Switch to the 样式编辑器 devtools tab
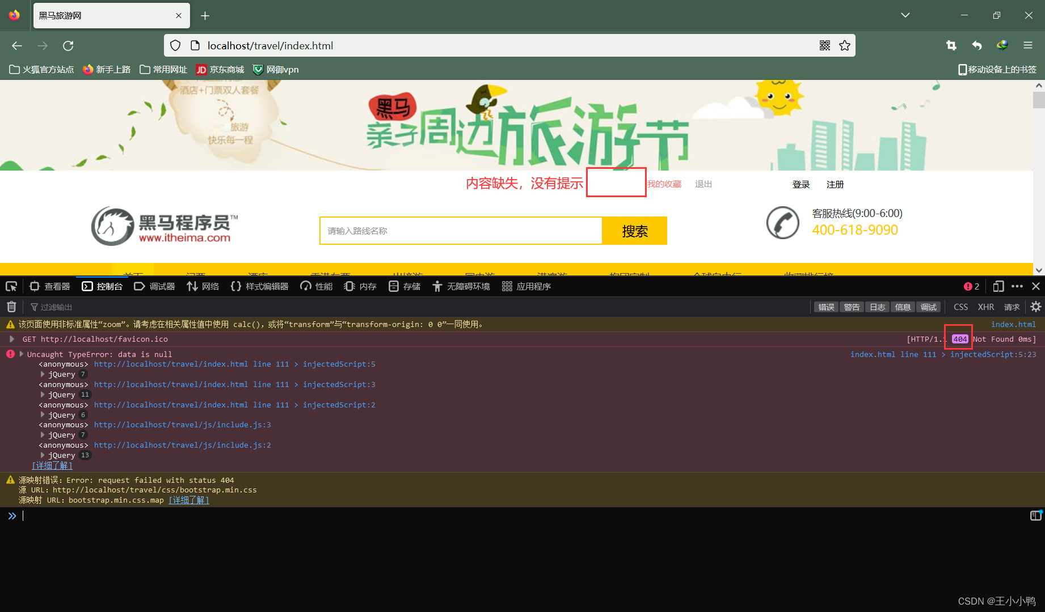This screenshot has height=612, width=1045. pos(259,286)
